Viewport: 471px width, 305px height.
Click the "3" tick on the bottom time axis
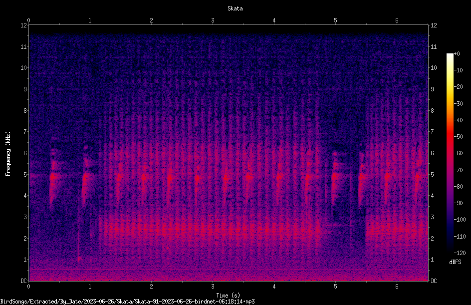(x=213, y=287)
